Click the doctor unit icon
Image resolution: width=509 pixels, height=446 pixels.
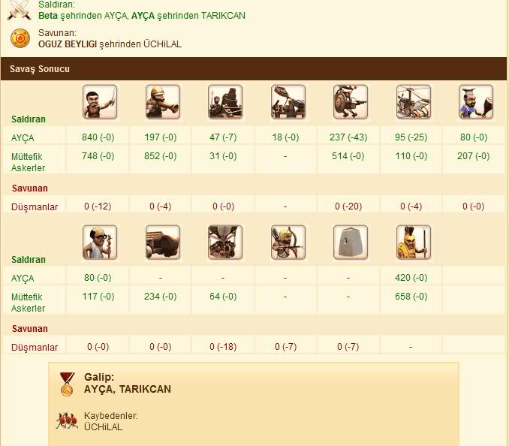click(100, 243)
